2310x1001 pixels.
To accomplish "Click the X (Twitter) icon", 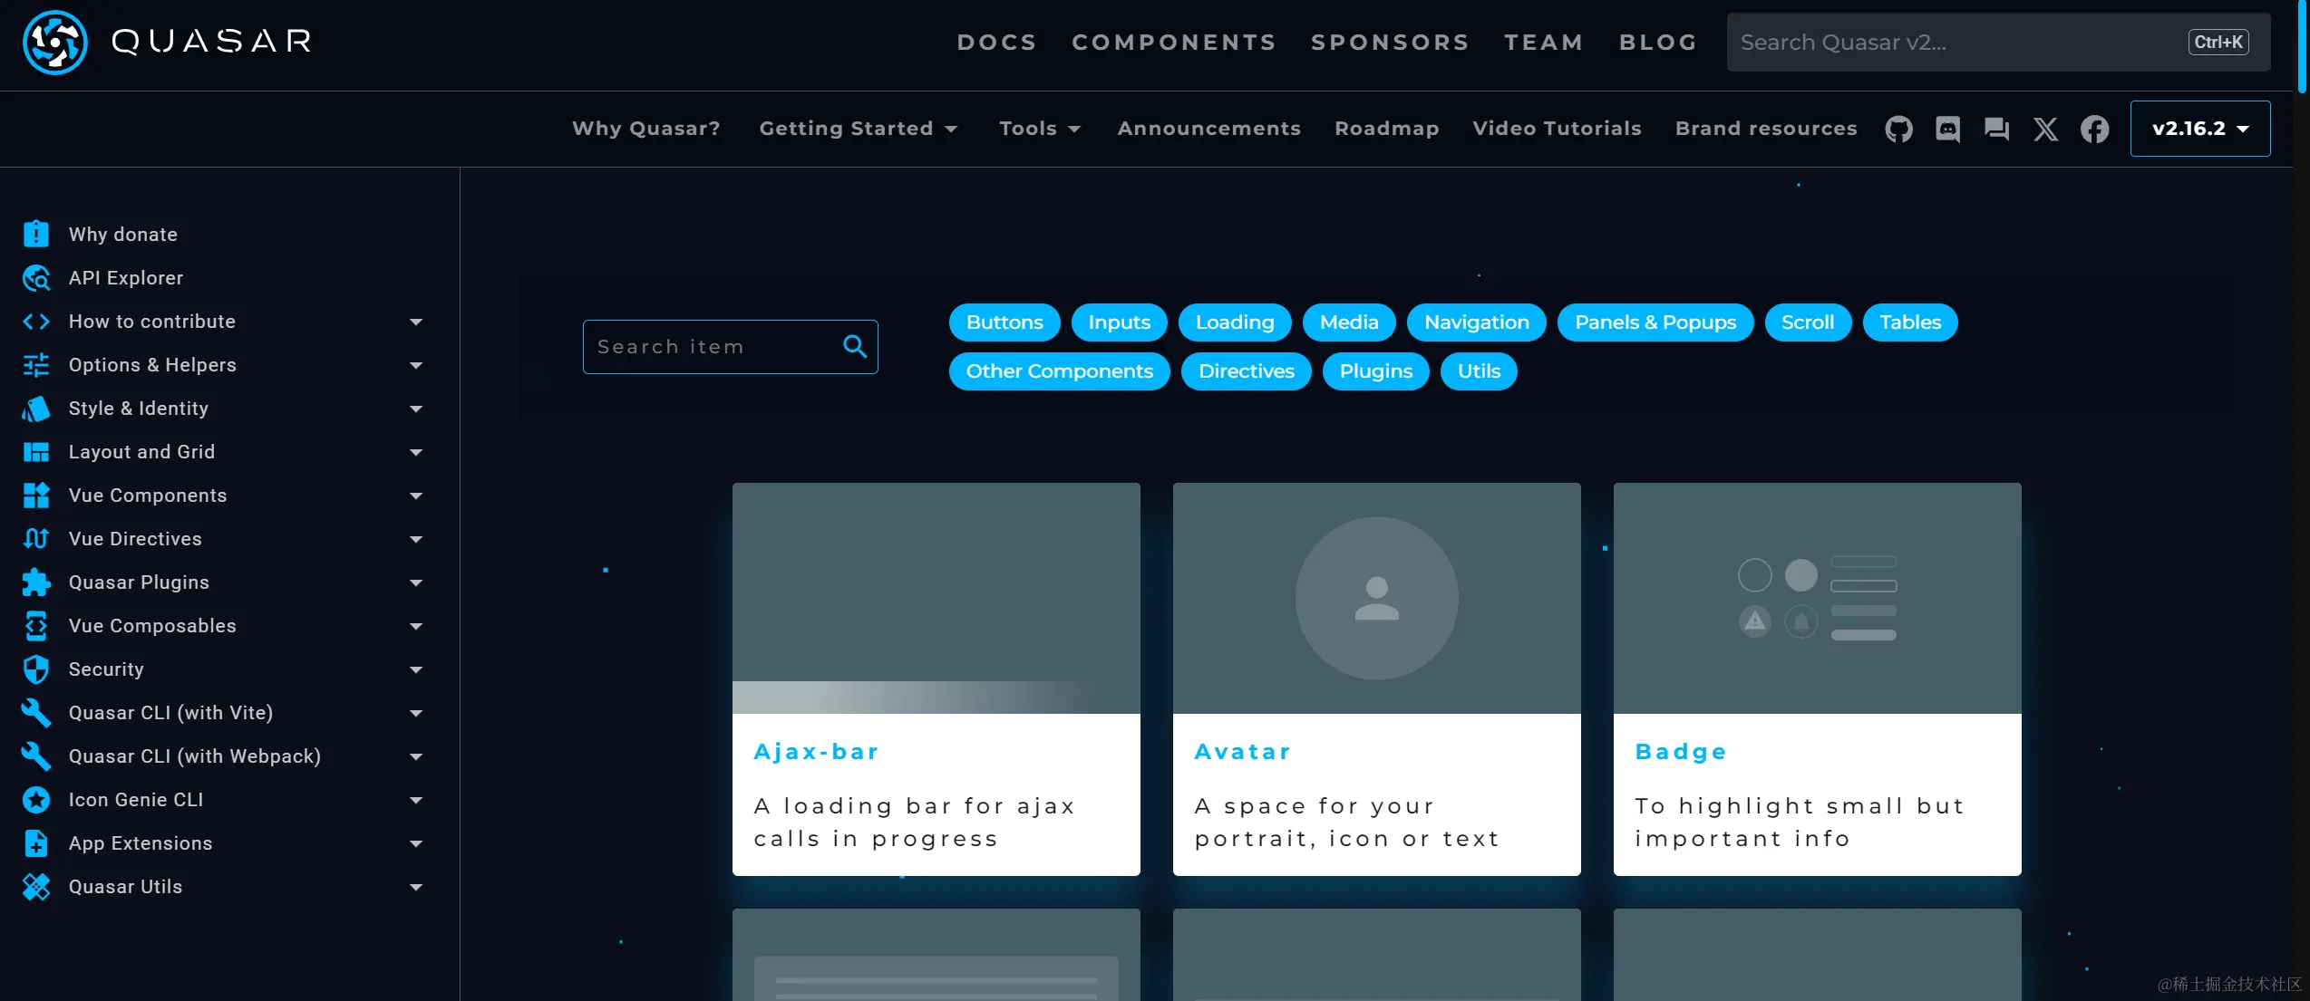I will (x=2045, y=129).
